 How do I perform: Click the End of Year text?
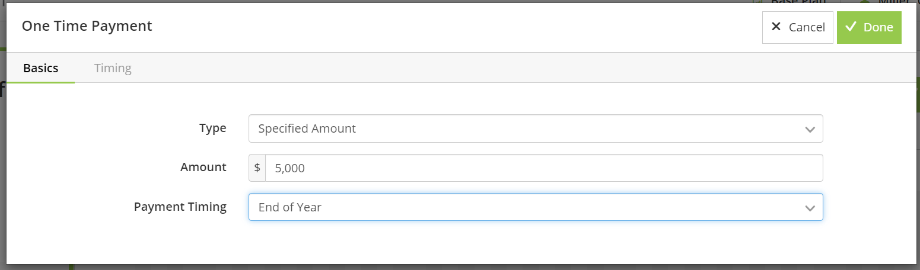pos(289,208)
